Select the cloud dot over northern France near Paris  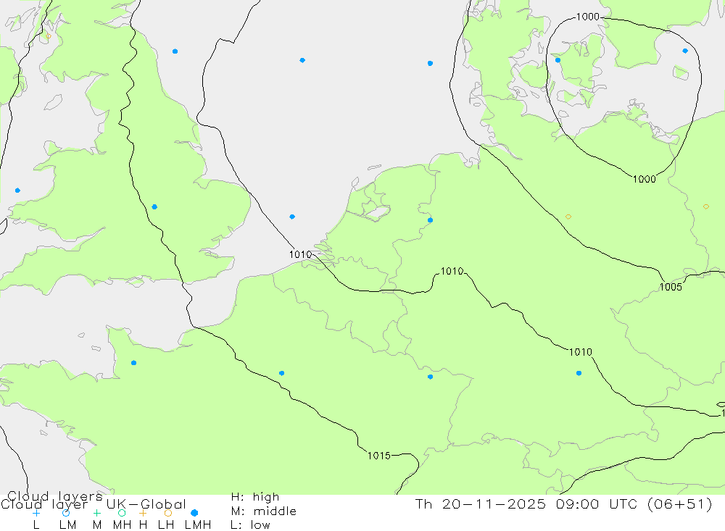pyautogui.click(x=281, y=373)
